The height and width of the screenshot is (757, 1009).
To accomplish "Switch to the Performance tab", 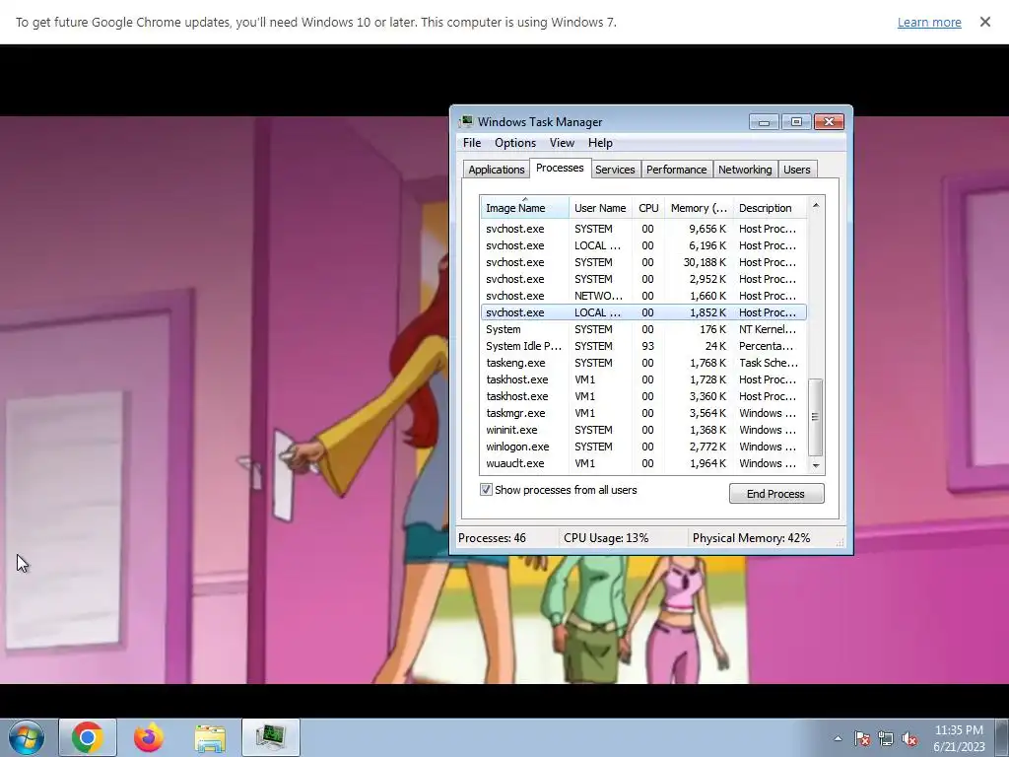I will pos(676,170).
